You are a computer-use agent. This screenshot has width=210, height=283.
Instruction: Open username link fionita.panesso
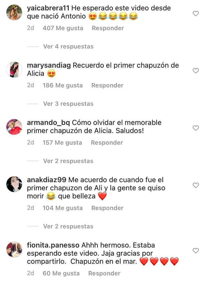coord(53,245)
